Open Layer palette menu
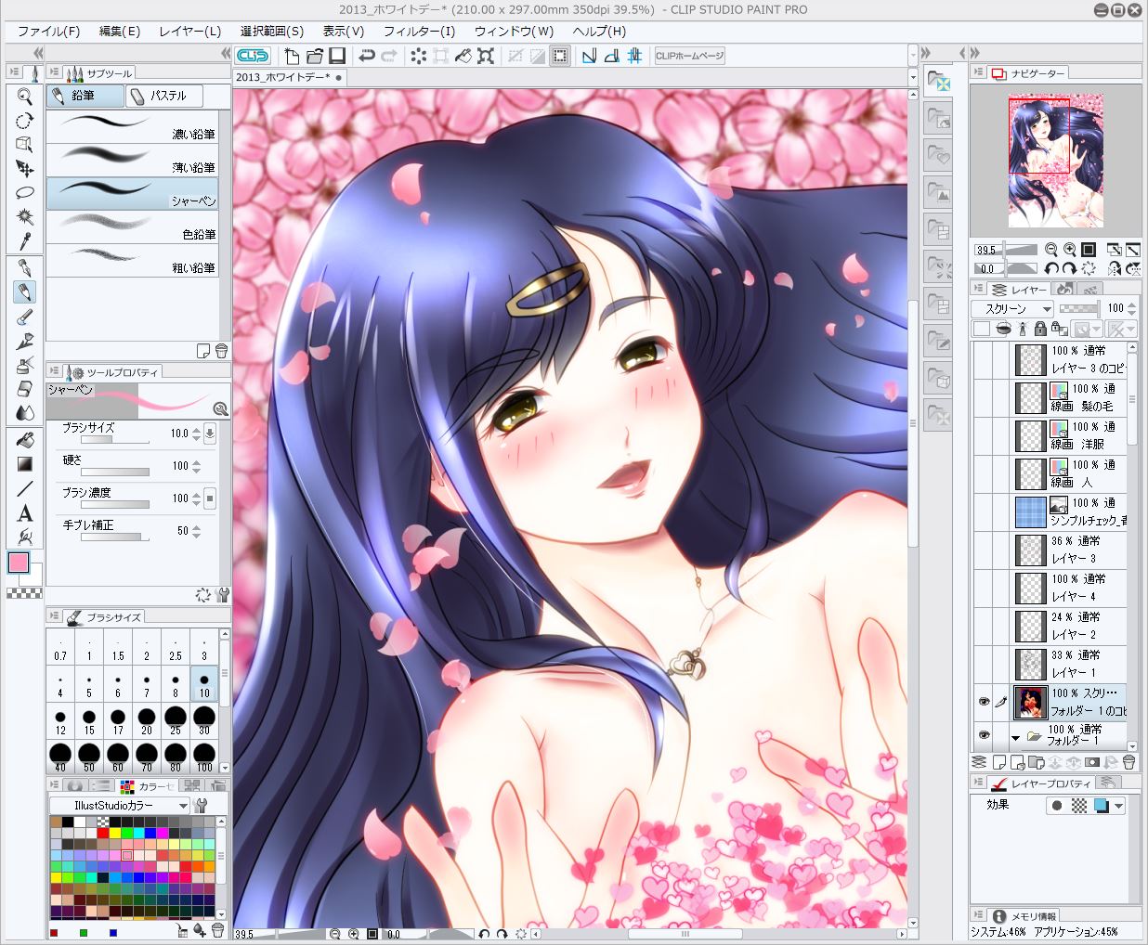Image resolution: width=1148 pixels, height=945 pixels. point(979,290)
